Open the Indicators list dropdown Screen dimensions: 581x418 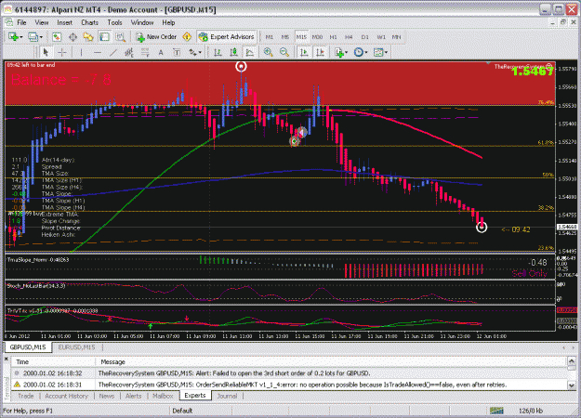pyautogui.click(x=341, y=53)
